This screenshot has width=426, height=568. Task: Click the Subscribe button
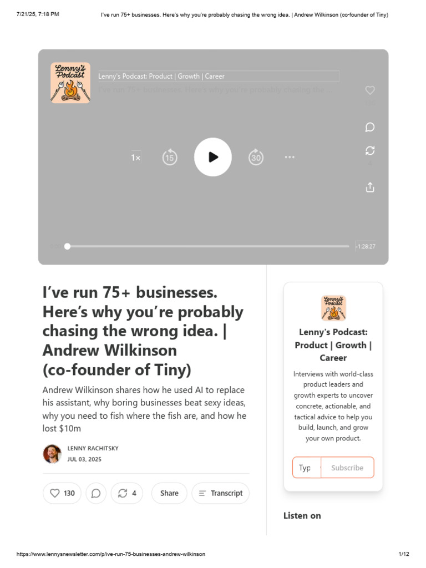pyautogui.click(x=347, y=468)
